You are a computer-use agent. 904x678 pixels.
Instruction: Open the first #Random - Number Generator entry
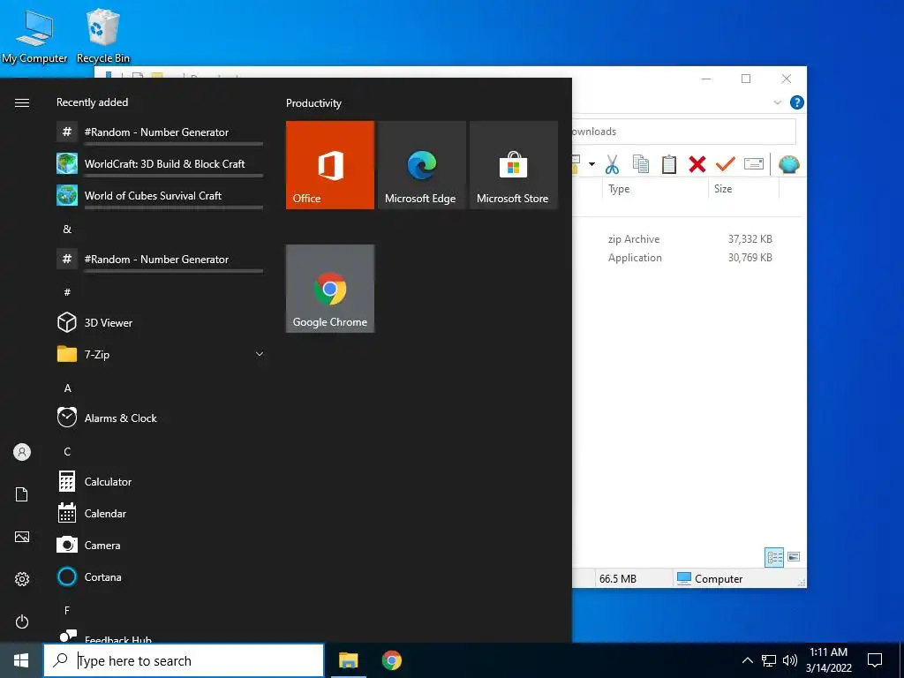pos(160,132)
